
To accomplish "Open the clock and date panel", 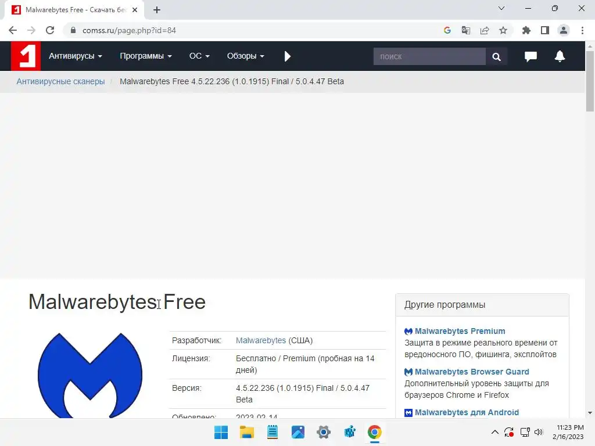I will coord(568,432).
